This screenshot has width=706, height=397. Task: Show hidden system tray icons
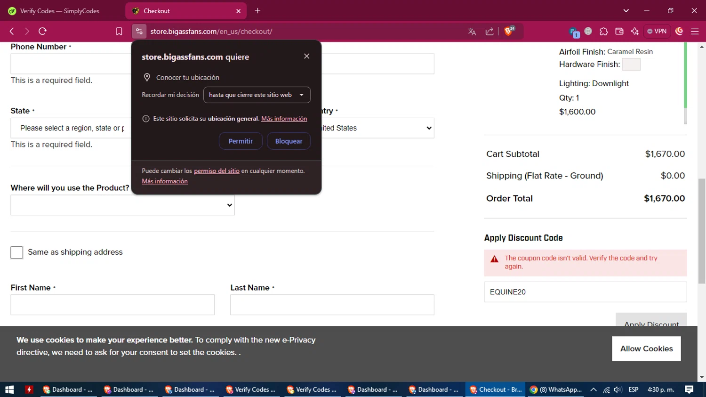[x=594, y=389]
